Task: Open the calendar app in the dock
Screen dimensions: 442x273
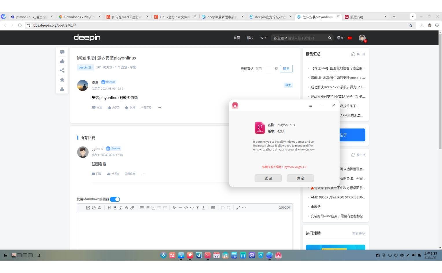Action: [217, 255]
